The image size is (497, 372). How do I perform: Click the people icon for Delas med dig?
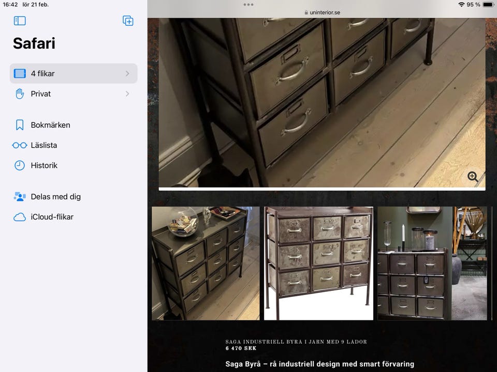click(x=20, y=197)
